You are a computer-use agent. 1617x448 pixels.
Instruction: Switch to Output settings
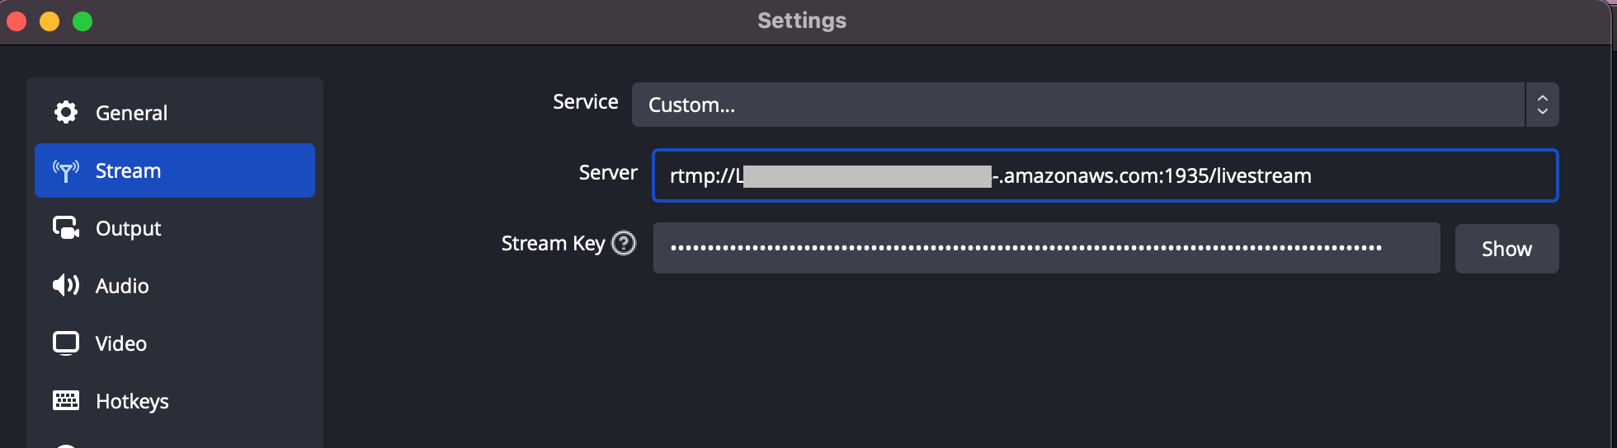175,228
